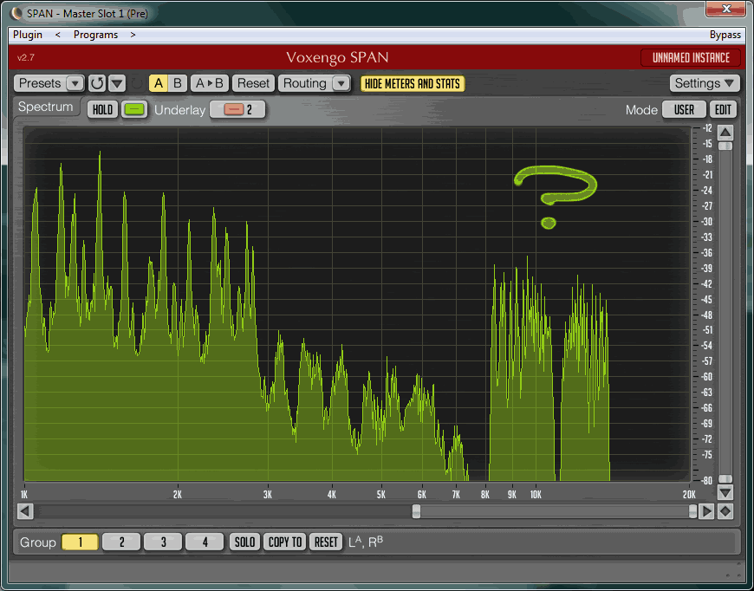
Task: Click the green spectrum color swatch
Action: [x=134, y=110]
